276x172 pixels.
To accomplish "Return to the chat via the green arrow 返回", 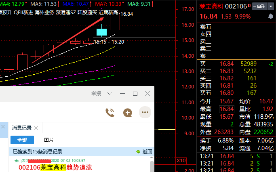I will (144, 151).
